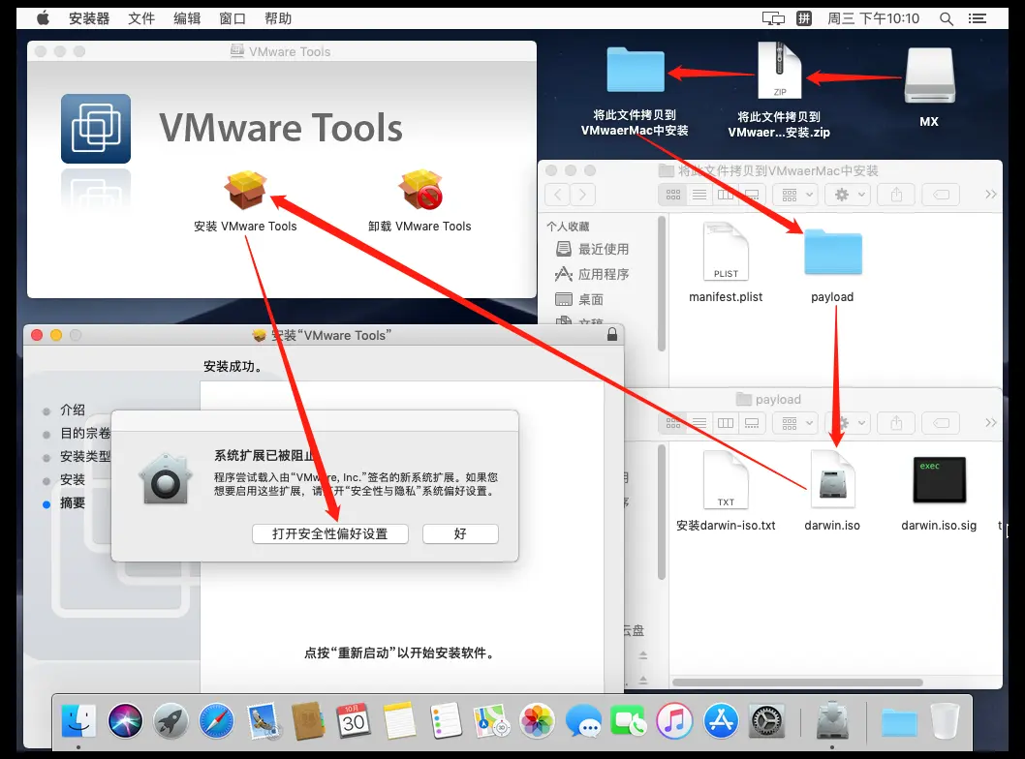Select the darwin.iso.sig exec file
Image resolution: width=1025 pixels, height=759 pixels.
point(940,480)
